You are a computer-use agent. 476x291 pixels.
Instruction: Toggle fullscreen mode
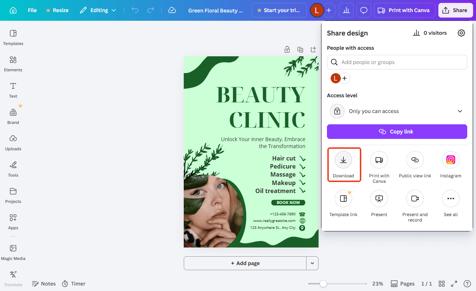454,284
